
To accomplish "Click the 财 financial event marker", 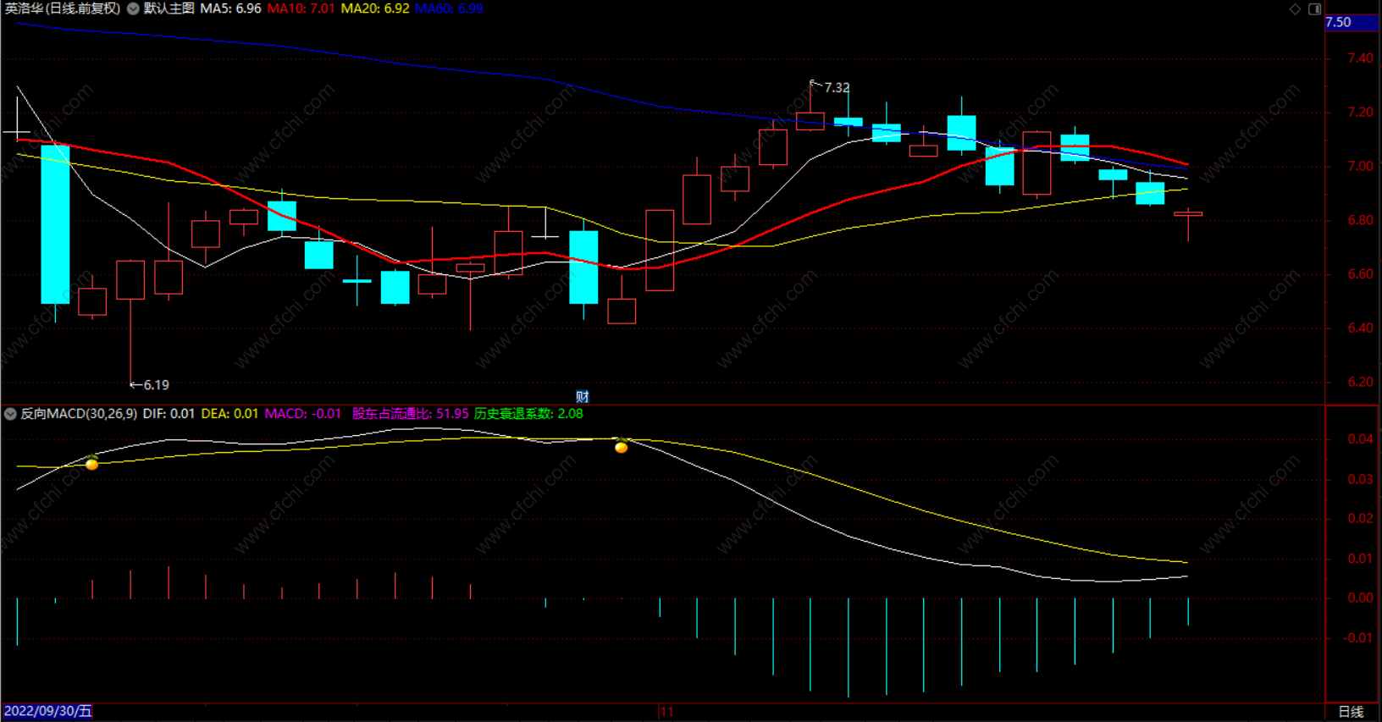I will point(583,396).
